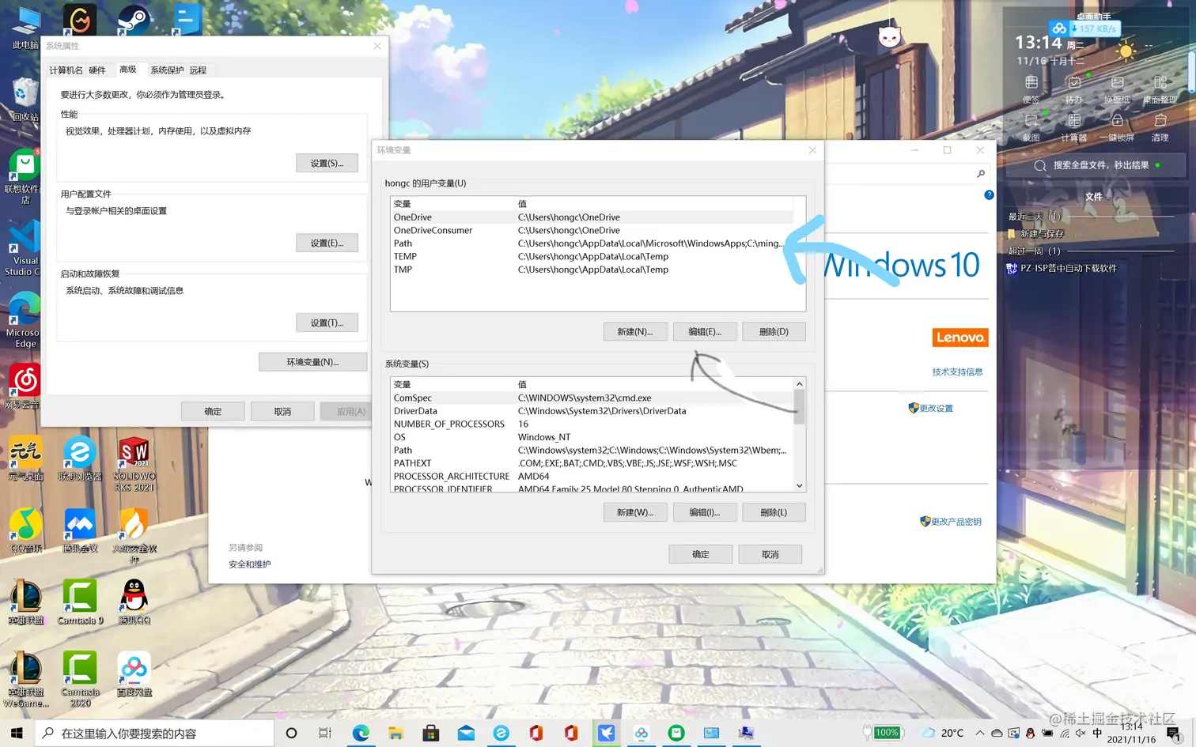Open 待办 in the desktop assistant widget
1196x747 pixels.
(x=1073, y=90)
